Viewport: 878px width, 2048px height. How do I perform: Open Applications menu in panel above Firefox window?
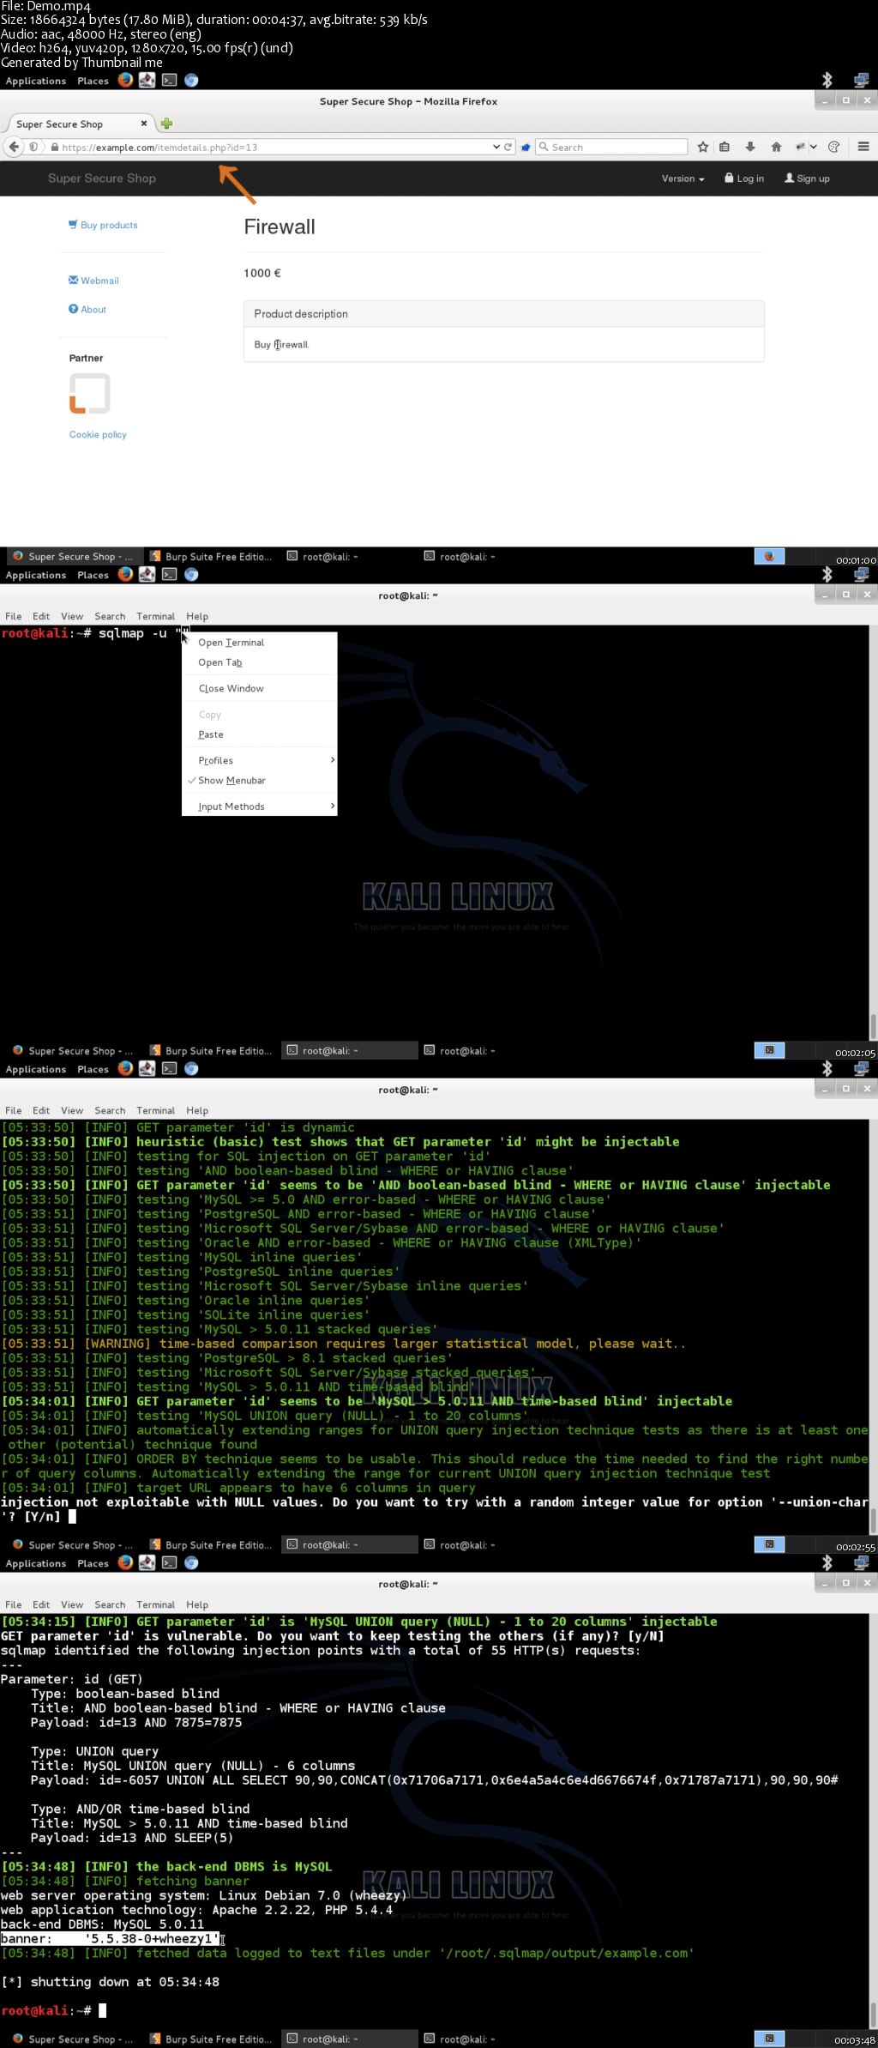click(x=36, y=81)
